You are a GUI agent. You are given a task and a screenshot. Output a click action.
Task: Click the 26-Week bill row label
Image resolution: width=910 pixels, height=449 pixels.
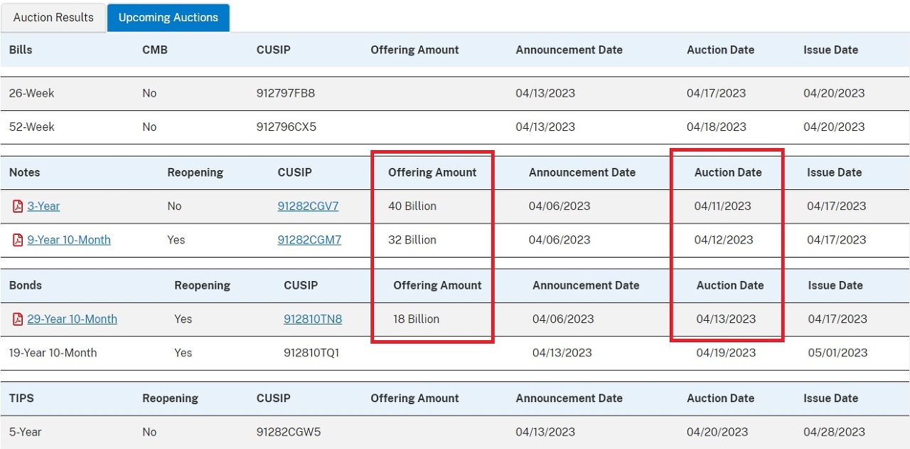point(31,93)
